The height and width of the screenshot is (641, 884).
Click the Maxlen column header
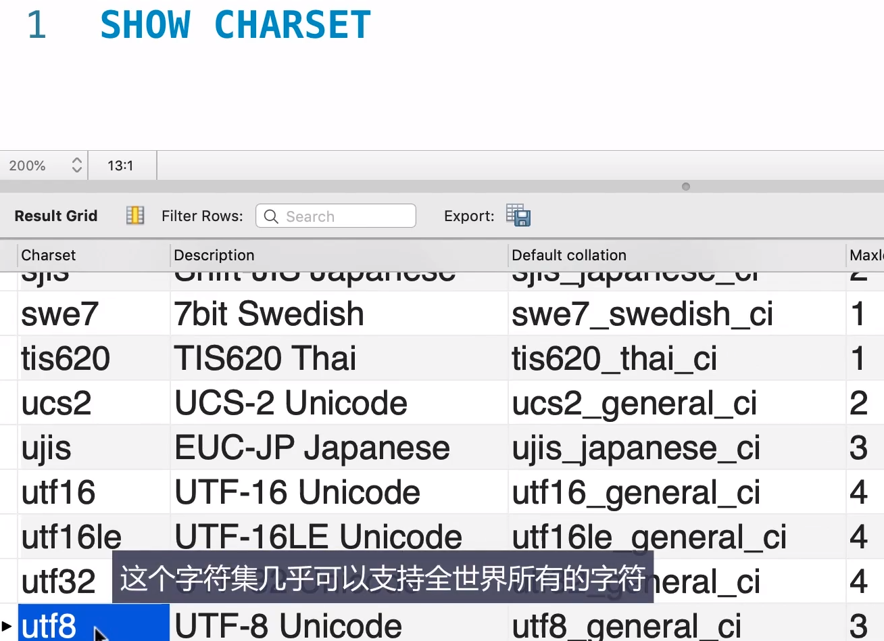(866, 256)
